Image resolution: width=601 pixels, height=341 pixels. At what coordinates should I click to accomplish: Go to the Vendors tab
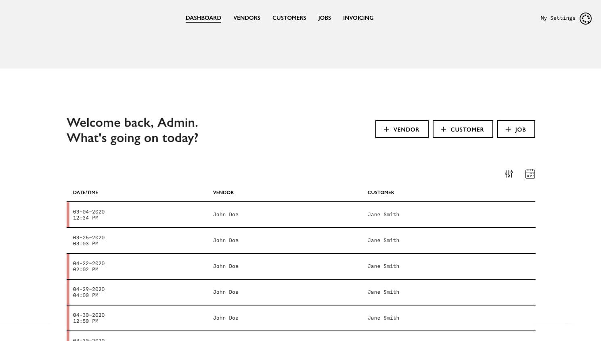click(247, 18)
